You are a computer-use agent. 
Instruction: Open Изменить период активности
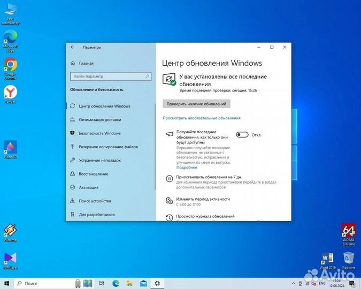coord(203,199)
